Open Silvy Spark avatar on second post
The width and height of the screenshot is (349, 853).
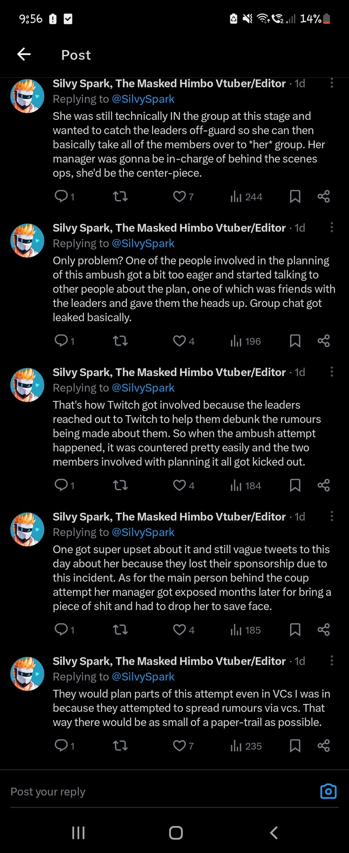(x=27, y=240)
